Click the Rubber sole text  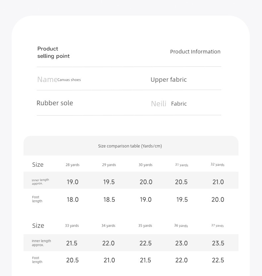[55, 103]
